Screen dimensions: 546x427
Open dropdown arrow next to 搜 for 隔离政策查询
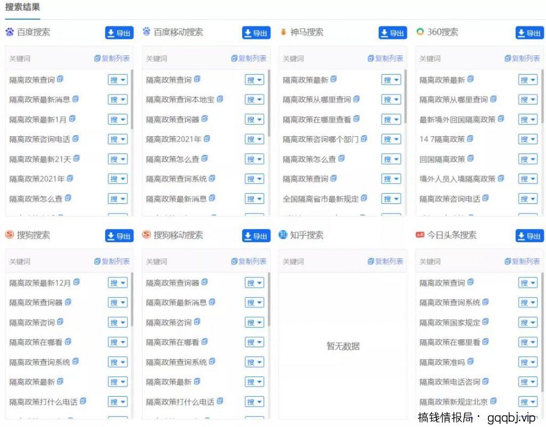click(123, 79)
